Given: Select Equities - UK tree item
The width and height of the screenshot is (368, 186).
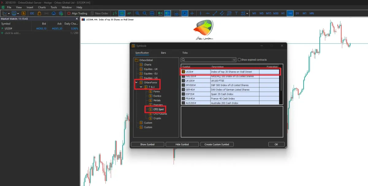Looking at the screenshot, I should pos(151,69).
